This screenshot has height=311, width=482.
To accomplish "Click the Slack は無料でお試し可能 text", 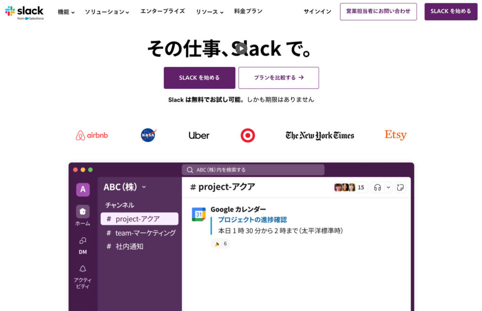I will pyautogui.click(x=204, y=100).
